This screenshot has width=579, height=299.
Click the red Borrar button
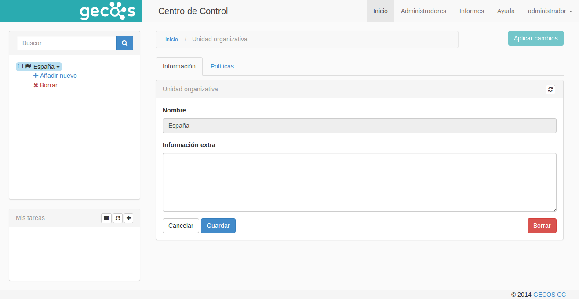click(x=542, y=226)
